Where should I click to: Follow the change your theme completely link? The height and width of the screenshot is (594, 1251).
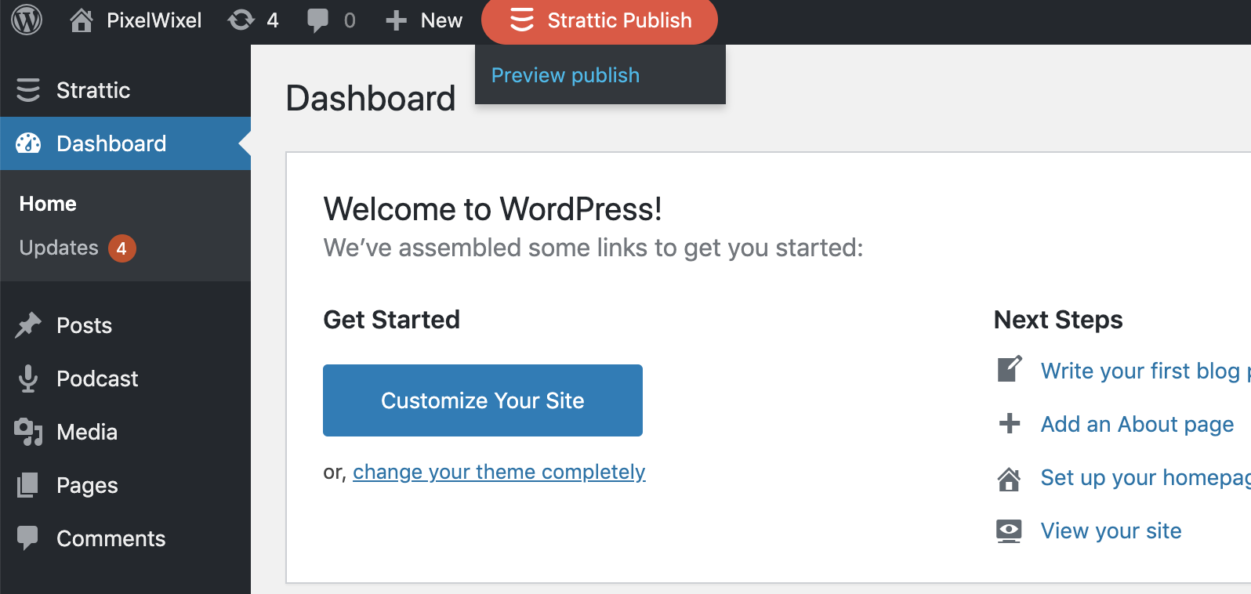(x=499, y=472)
